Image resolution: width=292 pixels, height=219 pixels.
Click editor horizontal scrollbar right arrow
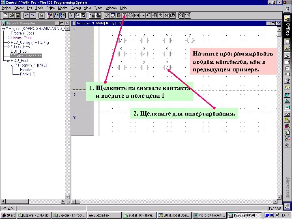click(275, 202)
